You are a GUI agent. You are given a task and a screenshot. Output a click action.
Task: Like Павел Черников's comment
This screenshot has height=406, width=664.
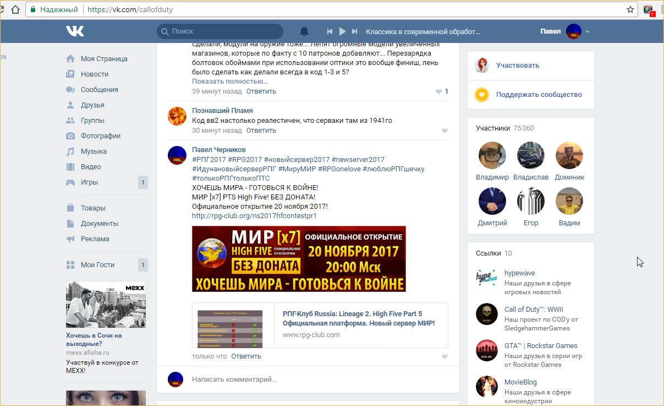click(445, 356)
